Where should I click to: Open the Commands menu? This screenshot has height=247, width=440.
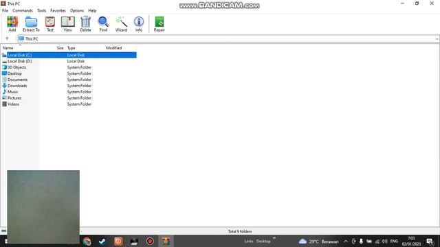click(23, 11)
